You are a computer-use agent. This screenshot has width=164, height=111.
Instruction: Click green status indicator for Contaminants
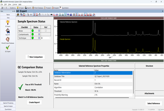tap(33, 34)
